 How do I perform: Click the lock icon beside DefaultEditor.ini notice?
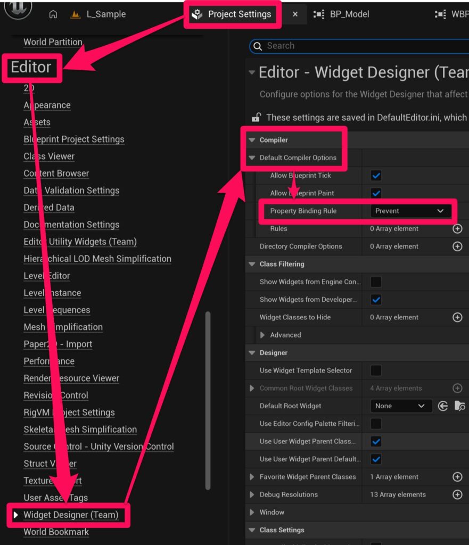pos(256,118)
